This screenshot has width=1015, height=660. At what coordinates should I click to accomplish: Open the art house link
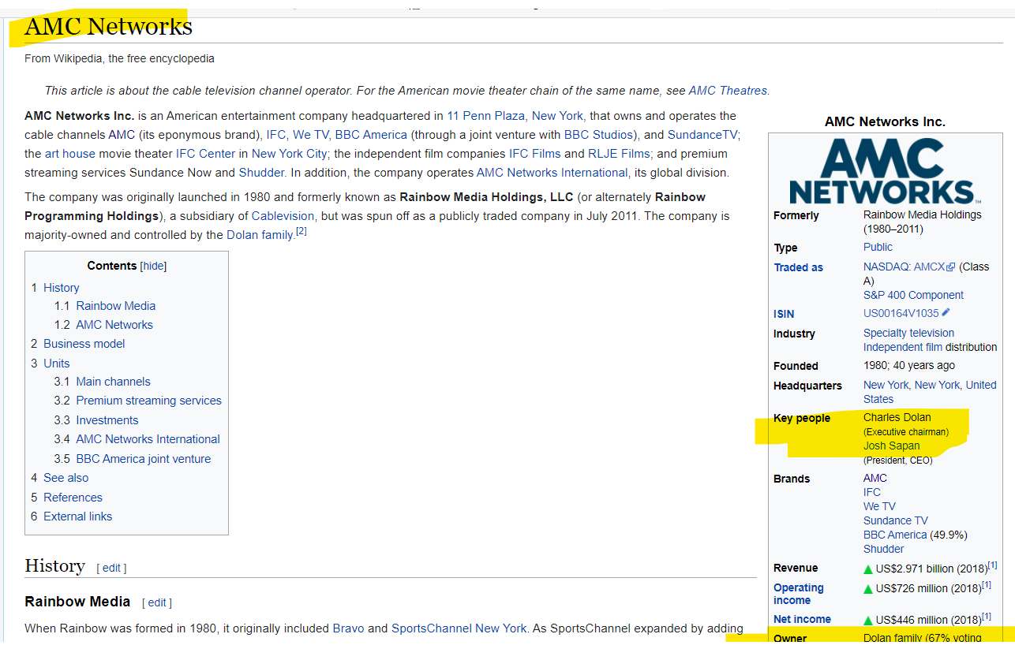click(x=70, y=154)
